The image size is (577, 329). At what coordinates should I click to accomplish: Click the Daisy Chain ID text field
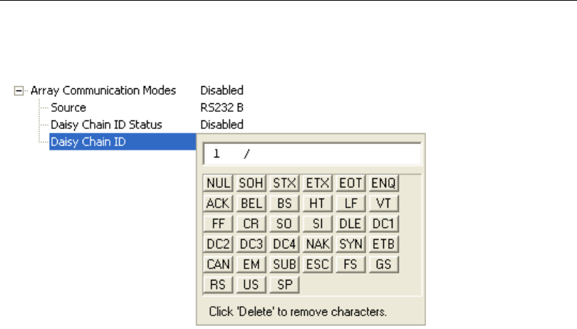tap(312, 154)
